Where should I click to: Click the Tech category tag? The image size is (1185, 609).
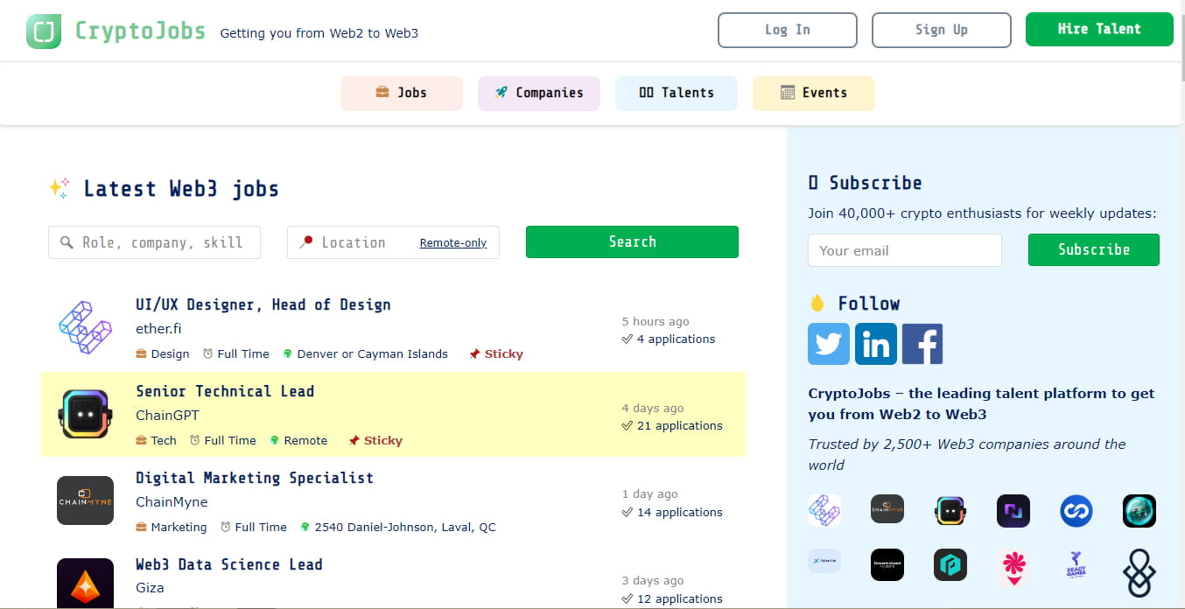[x=156, y=441]
